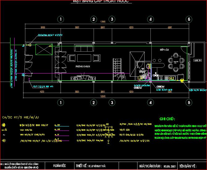Image resolution: width=207 pixels, height=170 pixels.
Task: Select the VAN KHO/SA legend entry
Action: click(26, 130)
